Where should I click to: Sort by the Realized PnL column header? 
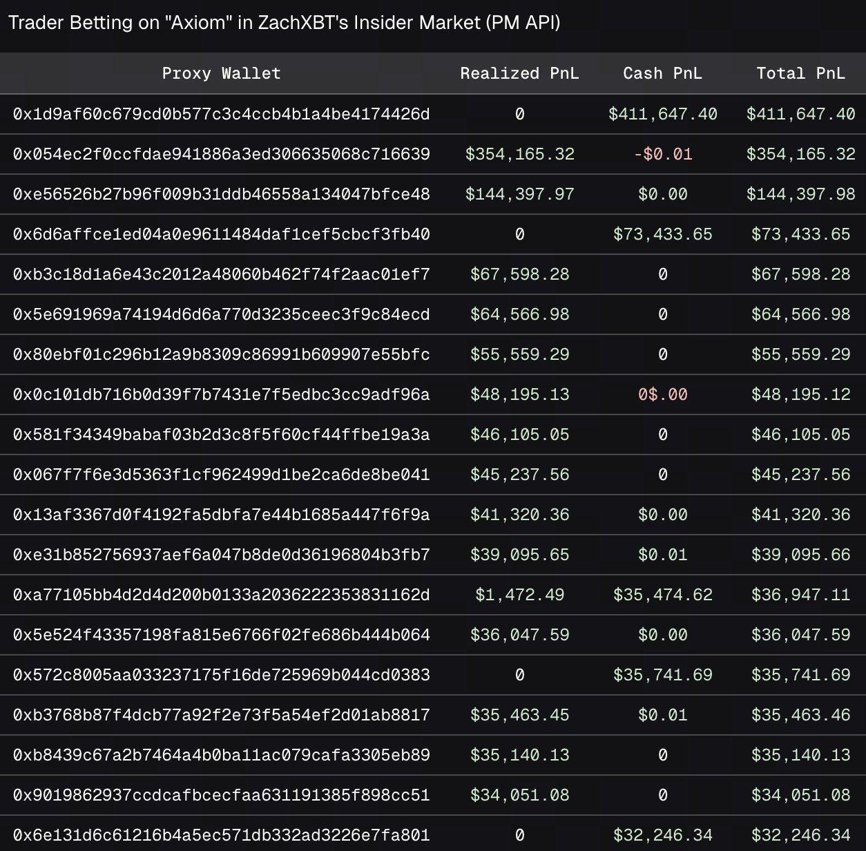pyautogui.click(x=519, y=73)
